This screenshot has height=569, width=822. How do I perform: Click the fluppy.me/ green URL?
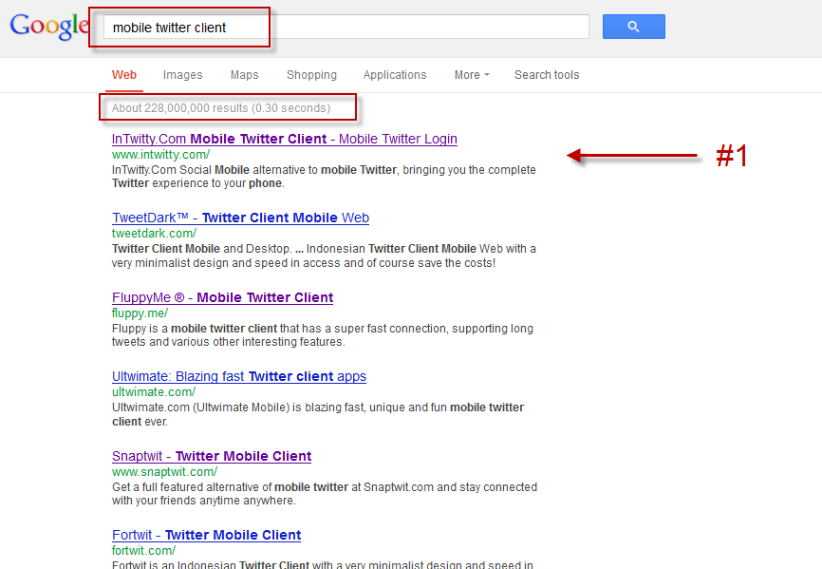click(x=140, y=313)
